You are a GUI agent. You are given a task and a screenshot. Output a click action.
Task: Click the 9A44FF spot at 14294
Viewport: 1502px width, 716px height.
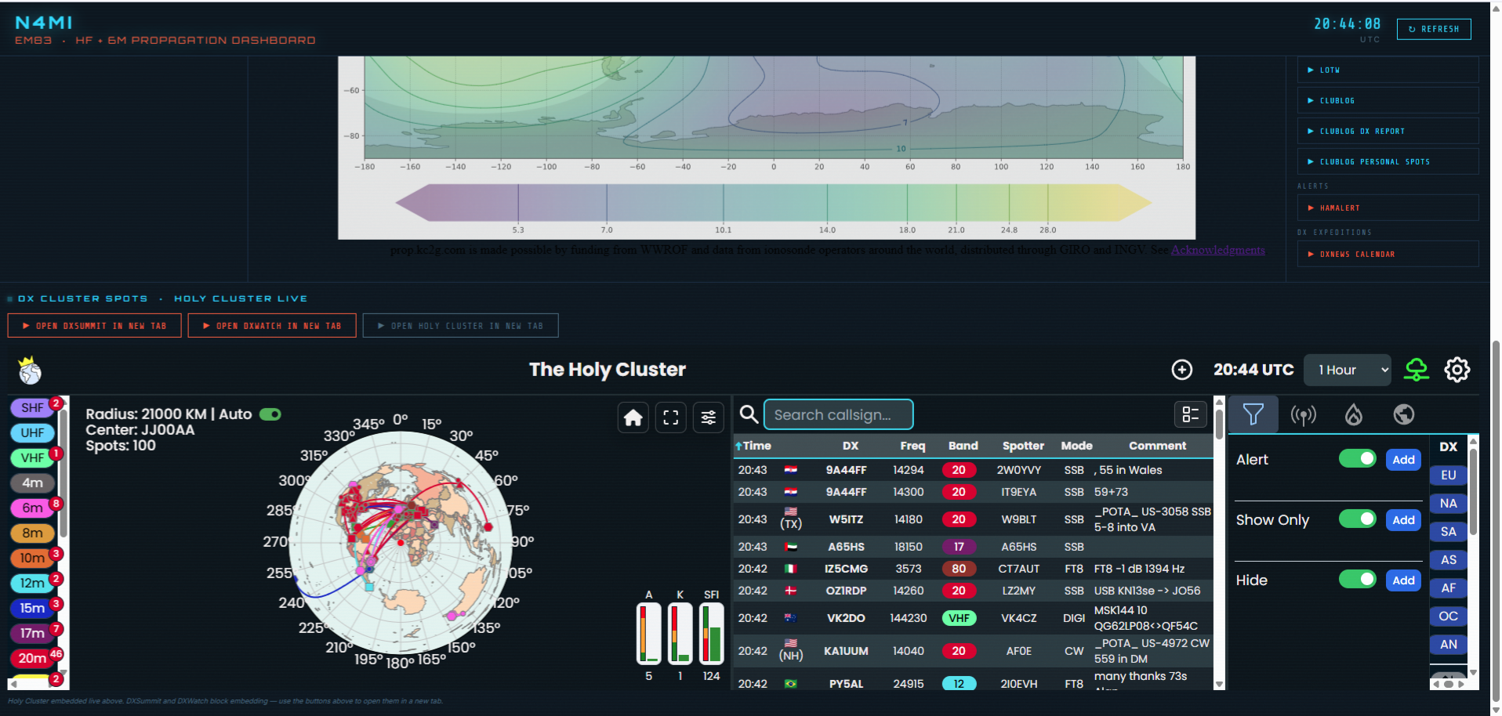point(973,470)
